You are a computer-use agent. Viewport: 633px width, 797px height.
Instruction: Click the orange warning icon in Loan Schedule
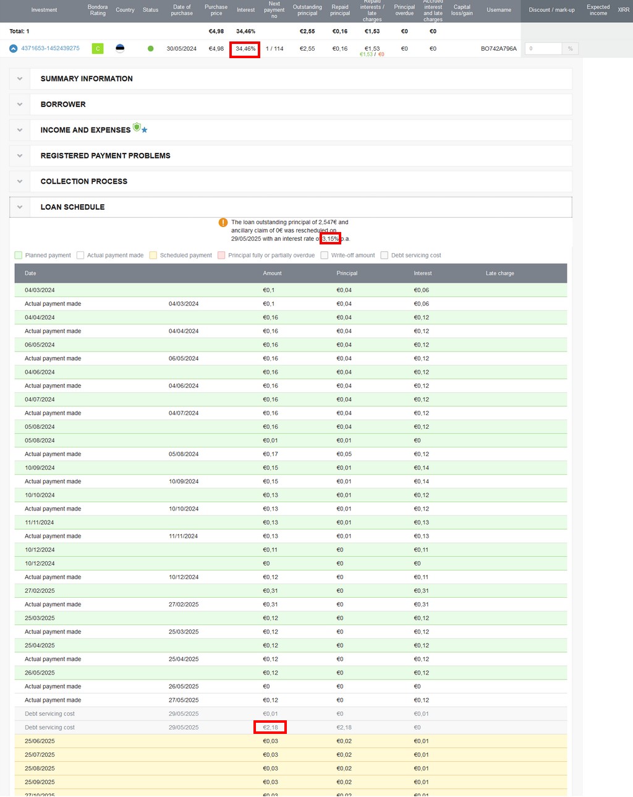(223, 222)
